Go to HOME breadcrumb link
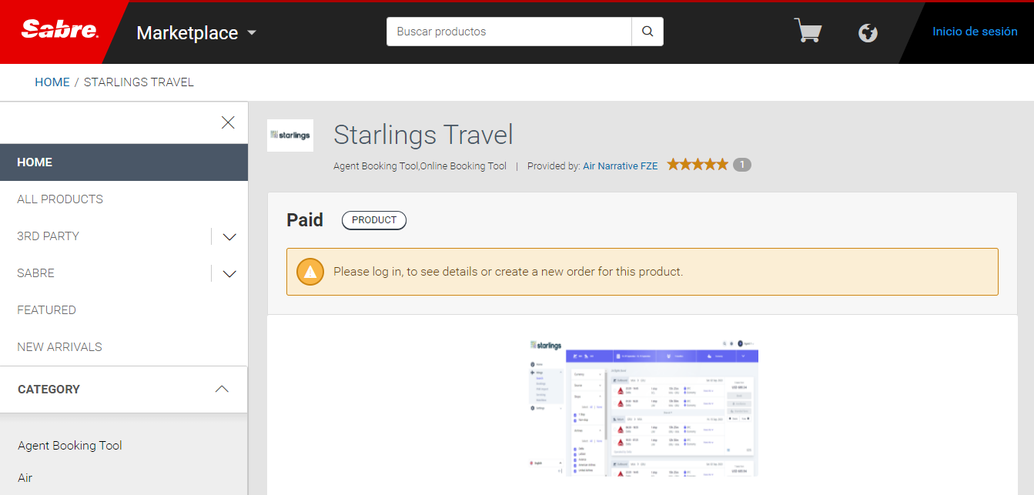This screenshot has height=495, width=1034. [x=52, y=82]
